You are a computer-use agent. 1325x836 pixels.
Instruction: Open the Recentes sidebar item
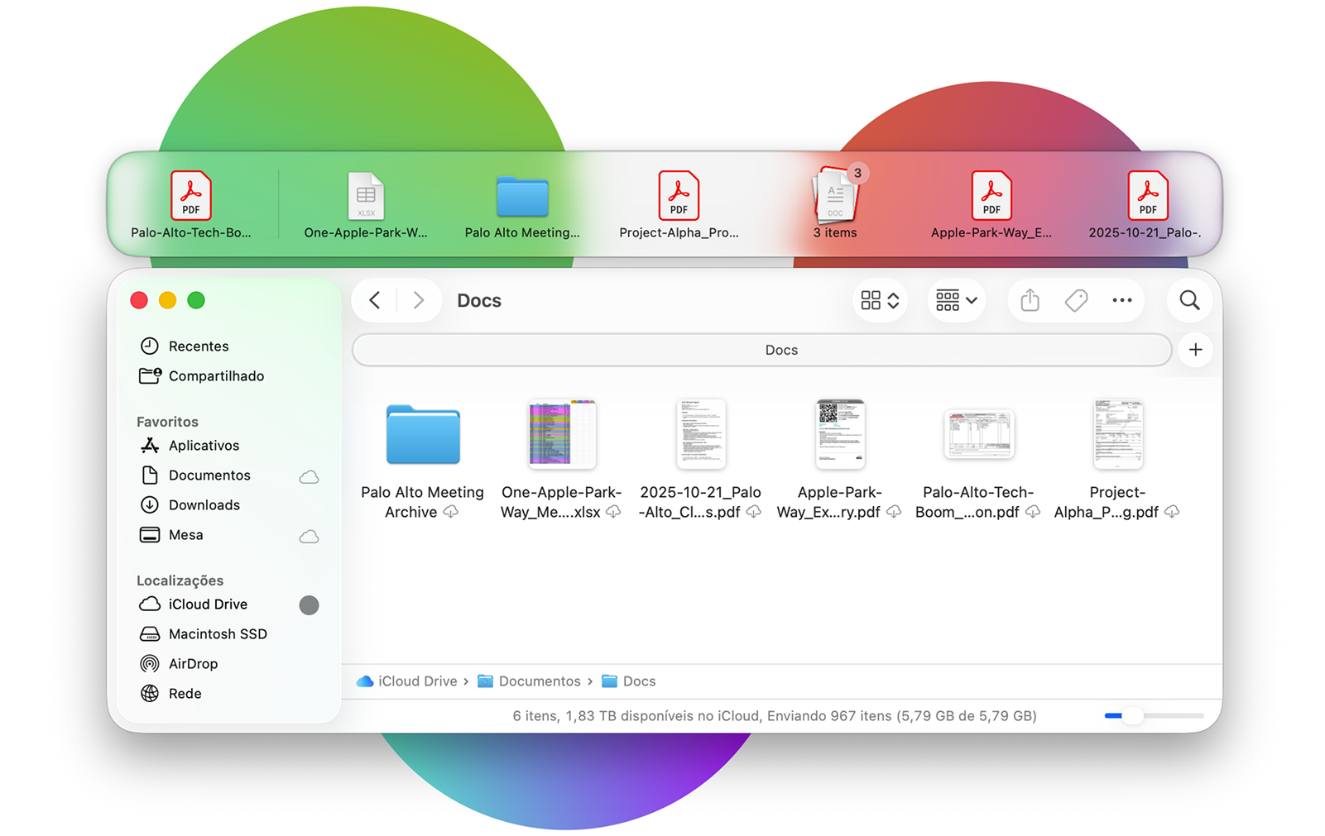[199, 346]
